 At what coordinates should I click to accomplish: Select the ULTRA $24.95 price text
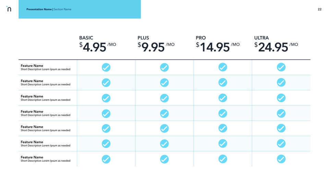[276, 47]
